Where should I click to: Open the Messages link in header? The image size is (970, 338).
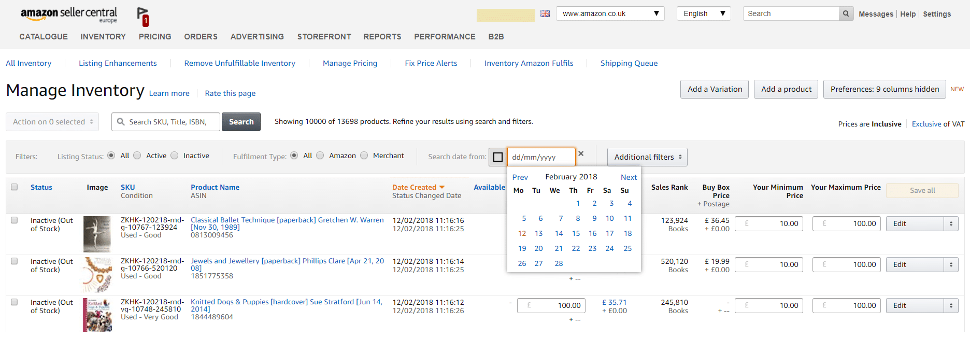[x=876, y=14]
